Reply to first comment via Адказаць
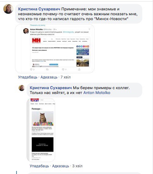This screenshot has height=174, width=153. pos(49,77)
